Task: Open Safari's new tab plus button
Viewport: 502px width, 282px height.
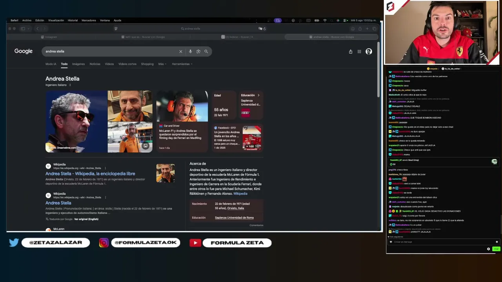Action: (x=367, y=29)
